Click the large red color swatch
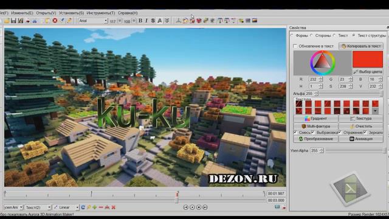The width and height of the screenshot is (389, 219). (368, 60)
